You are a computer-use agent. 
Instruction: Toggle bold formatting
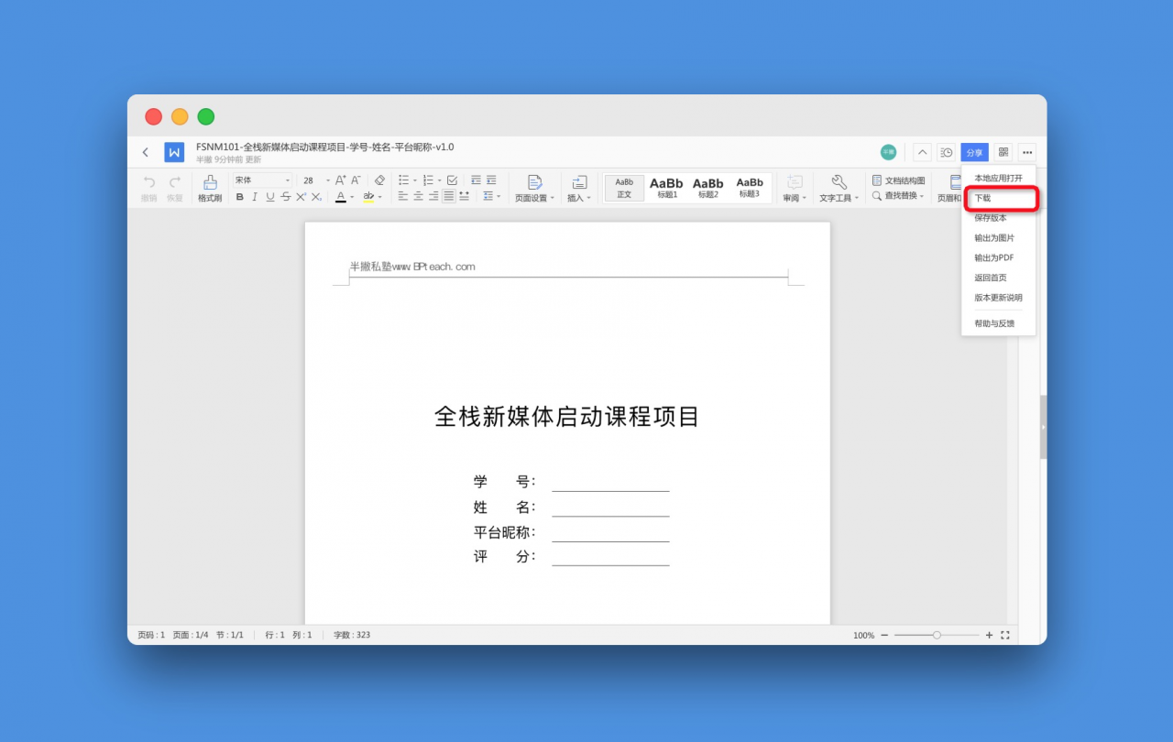click(240, 197)
